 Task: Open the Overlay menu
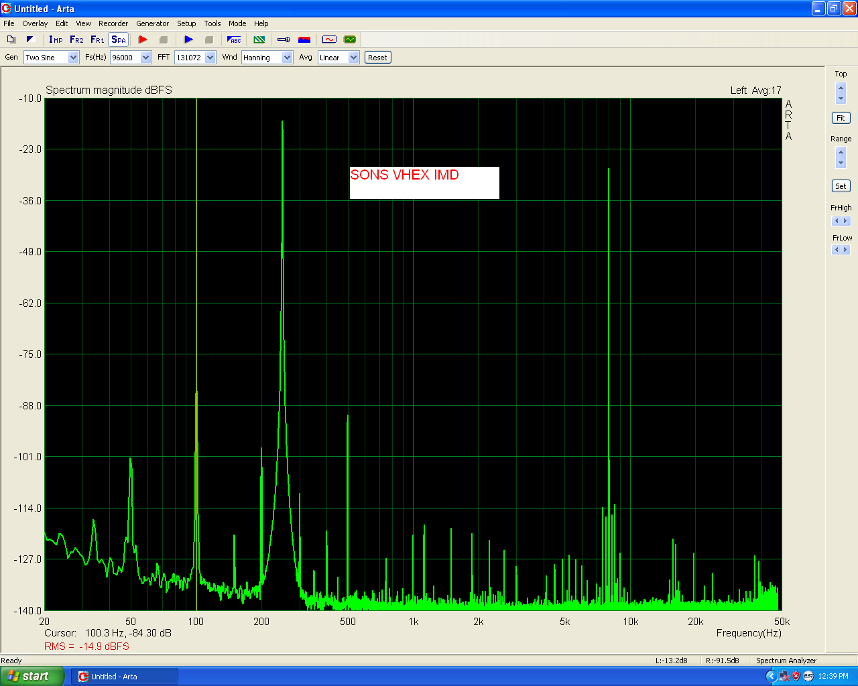[35, 23]
